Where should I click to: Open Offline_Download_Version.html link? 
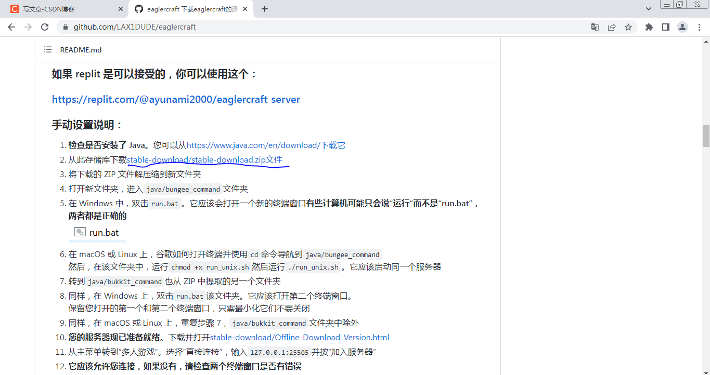[x=300, y=338]
